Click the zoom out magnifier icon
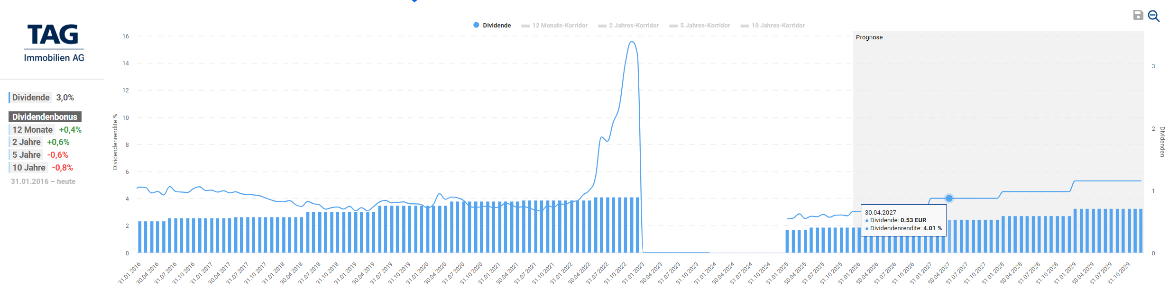 [1153, 16]
